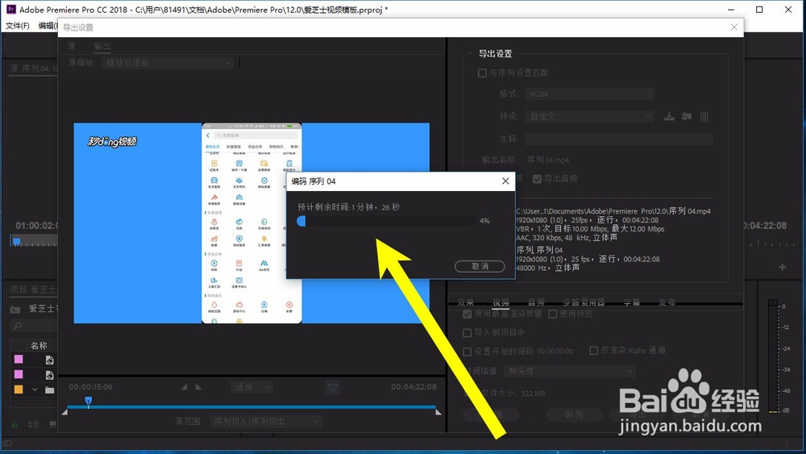Screen dimensions: 806x454
Task: Open the 格式 H.264 dropdown
Action: [x=590, y=94]
